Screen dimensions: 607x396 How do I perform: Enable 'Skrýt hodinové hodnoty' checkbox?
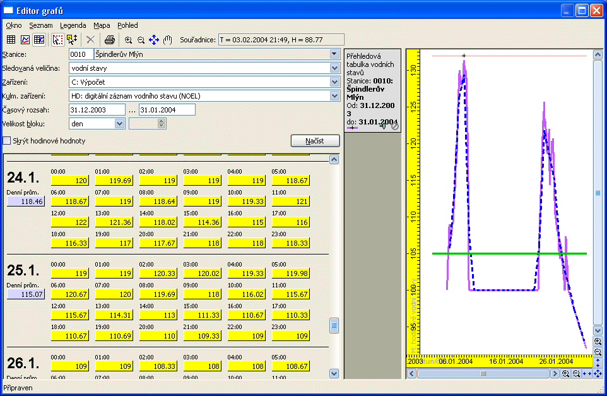(x=8, y=141)
